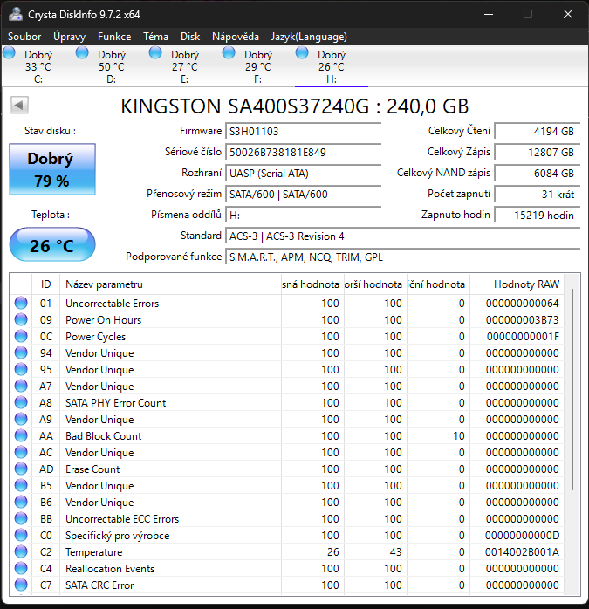
Task: Click the Počet zapnutí value 31 krát
Action: pyautogui.click(x=537, y=195)
